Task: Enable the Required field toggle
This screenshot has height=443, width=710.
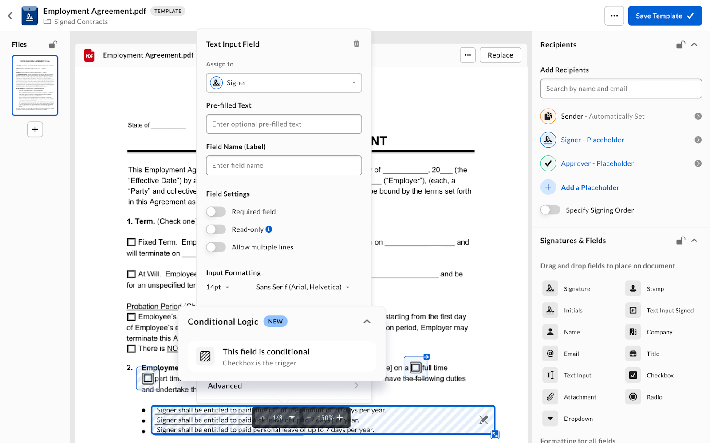Action: point(216,212)
